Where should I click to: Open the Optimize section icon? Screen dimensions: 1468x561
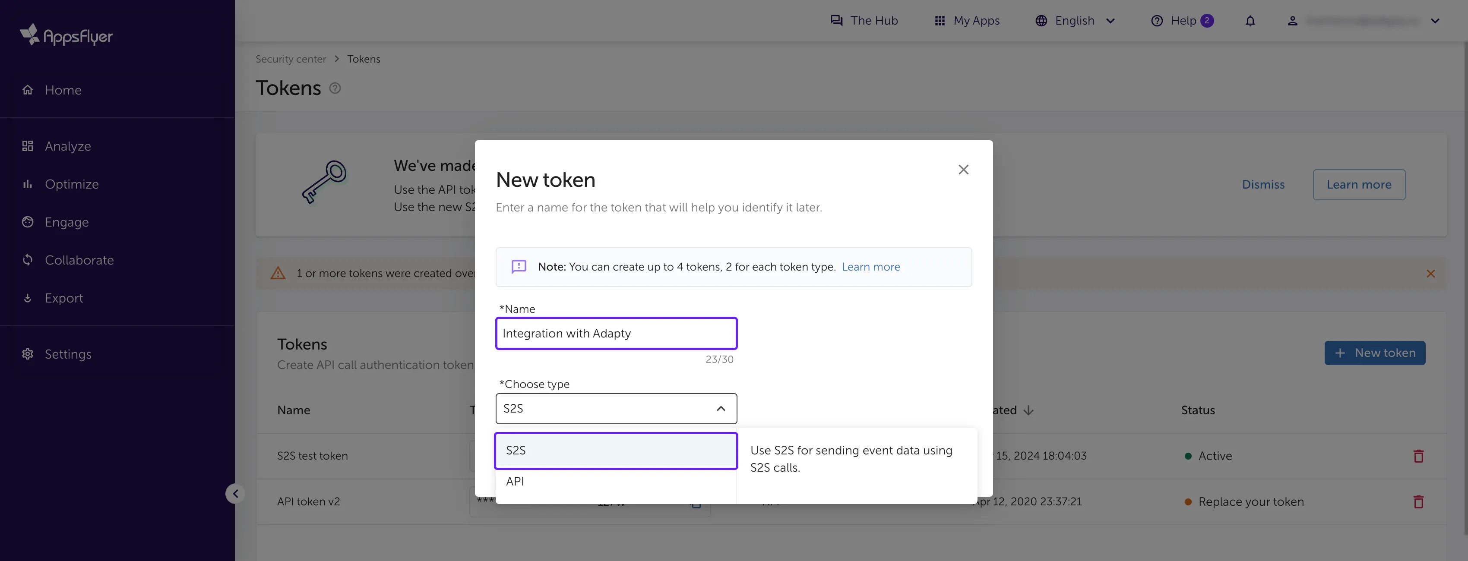pos(27,183)
